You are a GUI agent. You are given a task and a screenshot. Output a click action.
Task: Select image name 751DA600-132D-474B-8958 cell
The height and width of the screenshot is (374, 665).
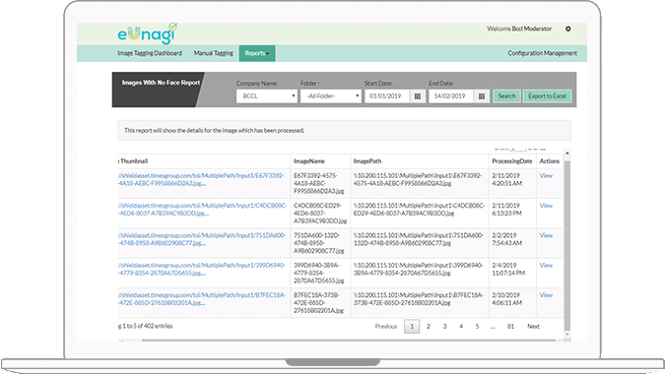(319, 243)
